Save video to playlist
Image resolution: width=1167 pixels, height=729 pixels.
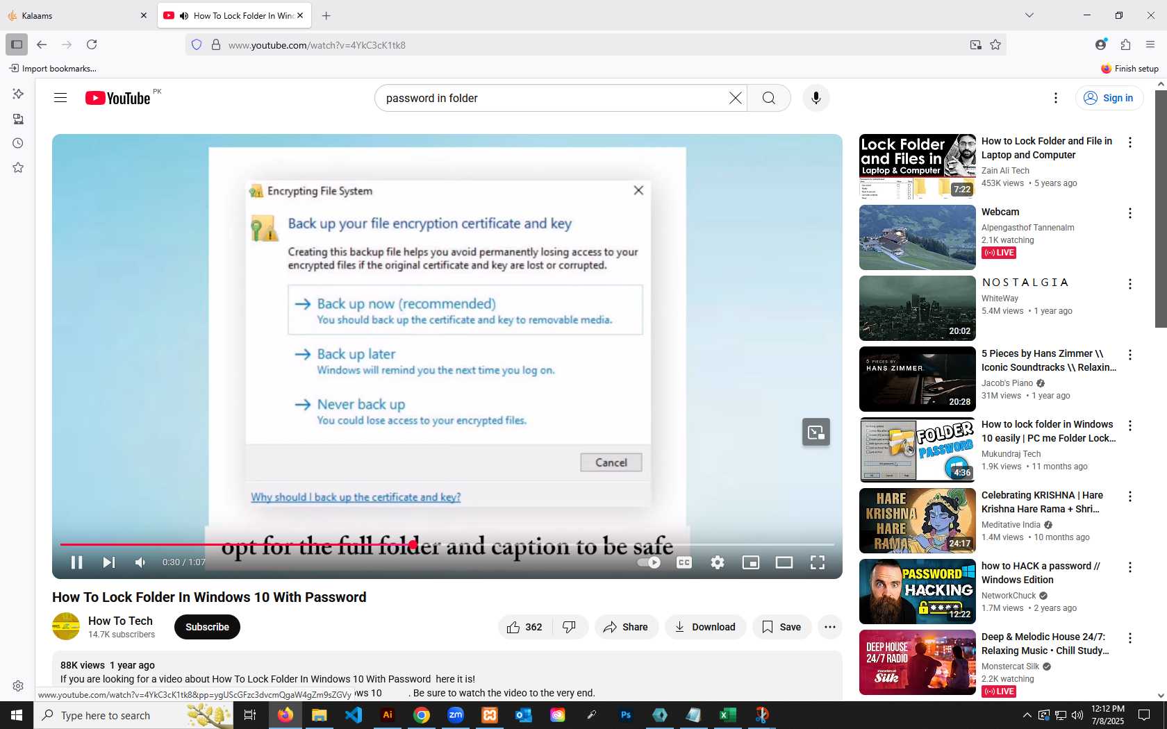(x=781, y=627)
